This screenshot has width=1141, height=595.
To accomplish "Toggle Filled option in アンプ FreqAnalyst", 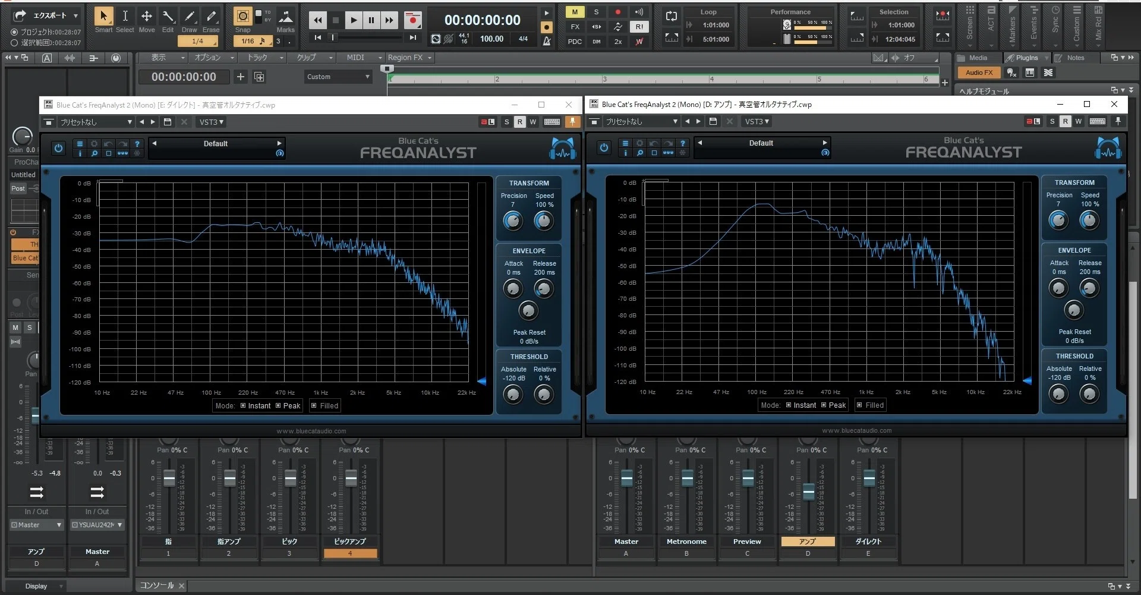I will 870,405.
